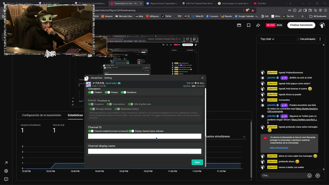This screenshot has width=329, height=185.
Task: Show the browser sidebar panel
Action: tap(305, 10)
